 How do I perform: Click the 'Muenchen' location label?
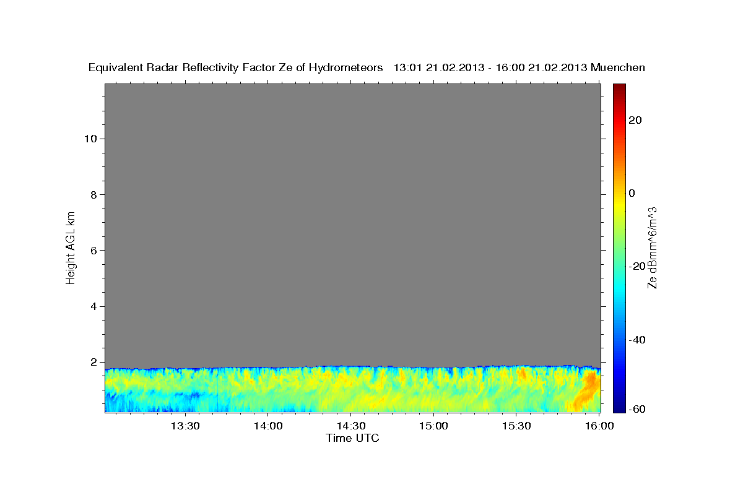619,67
